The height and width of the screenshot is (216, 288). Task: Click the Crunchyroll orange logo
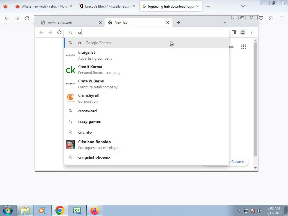tap(71, 98)
